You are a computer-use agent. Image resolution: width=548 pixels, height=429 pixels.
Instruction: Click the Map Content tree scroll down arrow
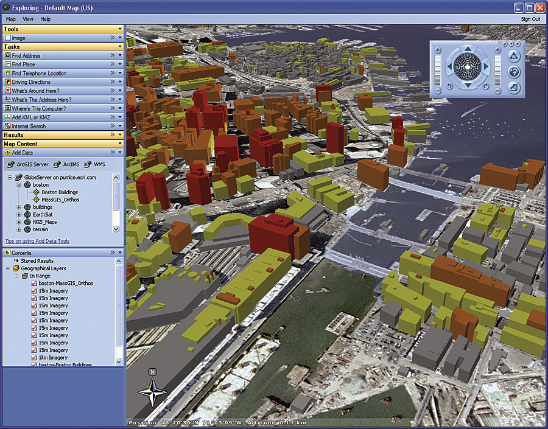point(116,229)
